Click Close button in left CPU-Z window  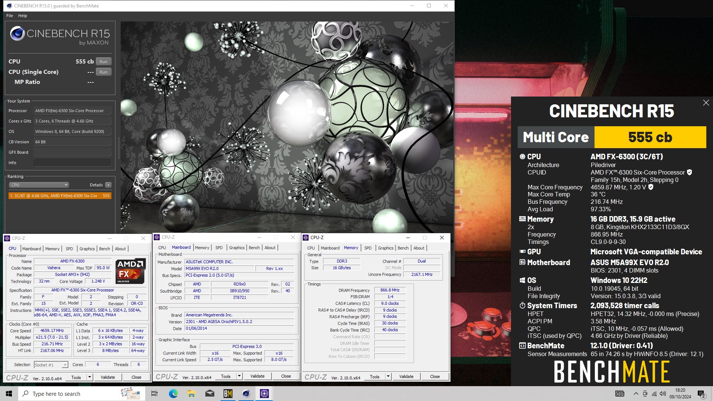pyautogui.click(x=136, y=377)
